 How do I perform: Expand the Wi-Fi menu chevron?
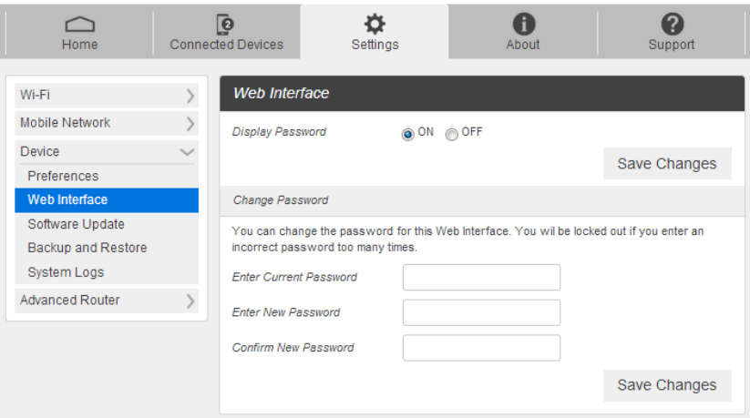190,96
